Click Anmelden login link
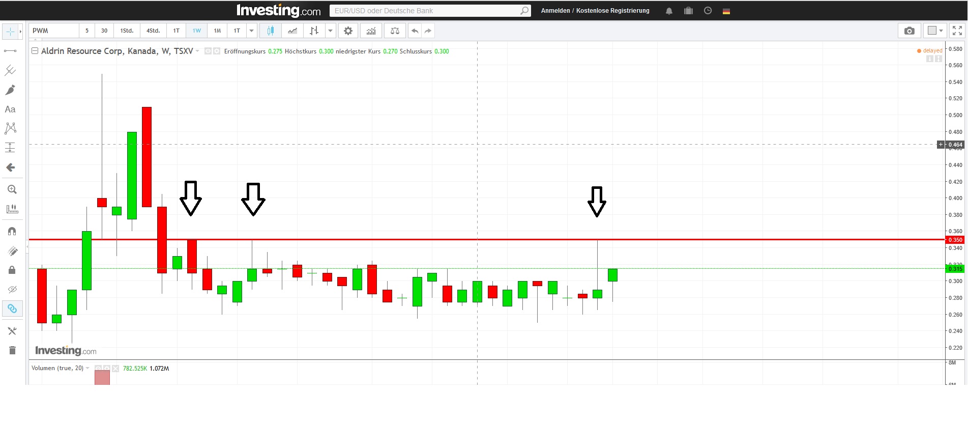The height and width of the screenshot is (448, 968). 555,11
